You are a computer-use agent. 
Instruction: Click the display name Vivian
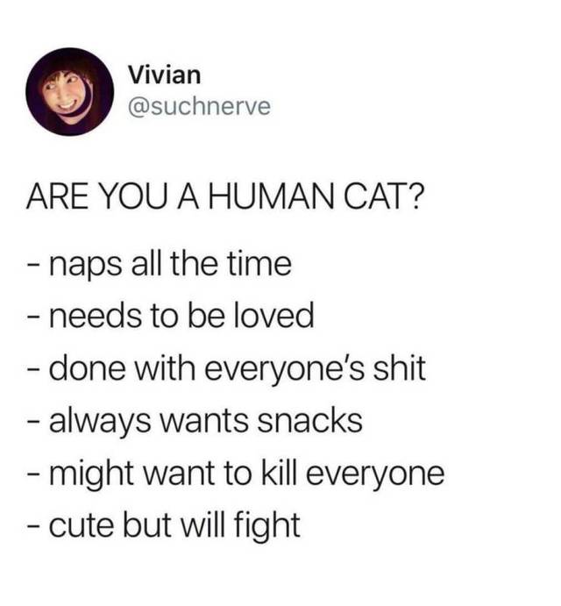[x=165, y=75]
